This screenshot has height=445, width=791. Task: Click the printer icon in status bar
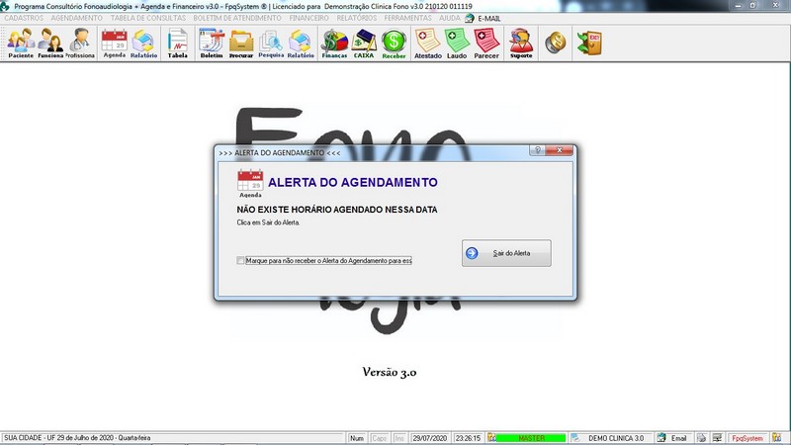click(701, 438)
